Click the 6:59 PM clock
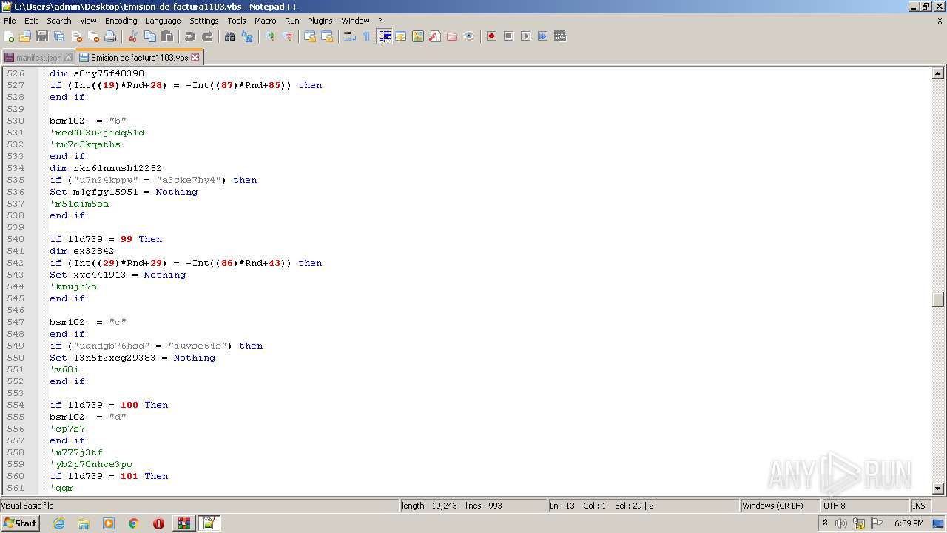The height and width of the screenshot is (533, 947). coord(909,523)
